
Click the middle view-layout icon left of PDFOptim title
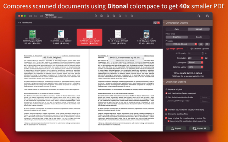(x=36, y=16)
